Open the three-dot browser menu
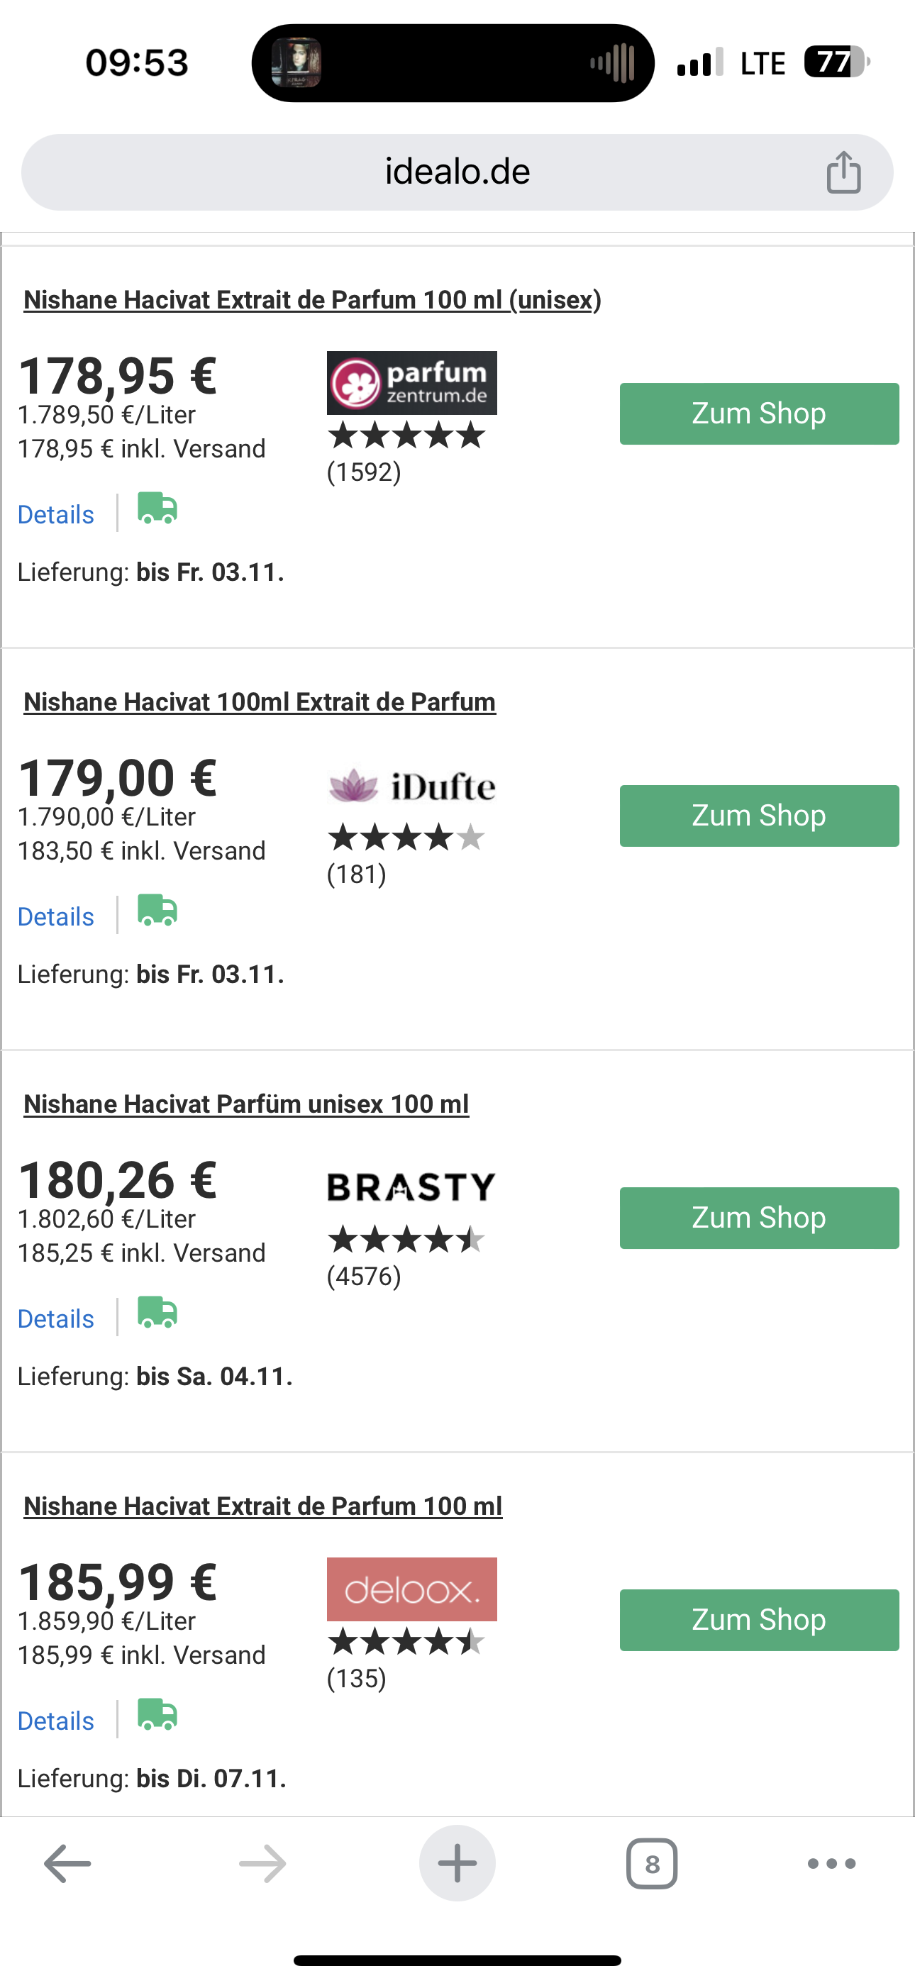This screenshot has width=915, height=1983. (x=832, y=1864)
